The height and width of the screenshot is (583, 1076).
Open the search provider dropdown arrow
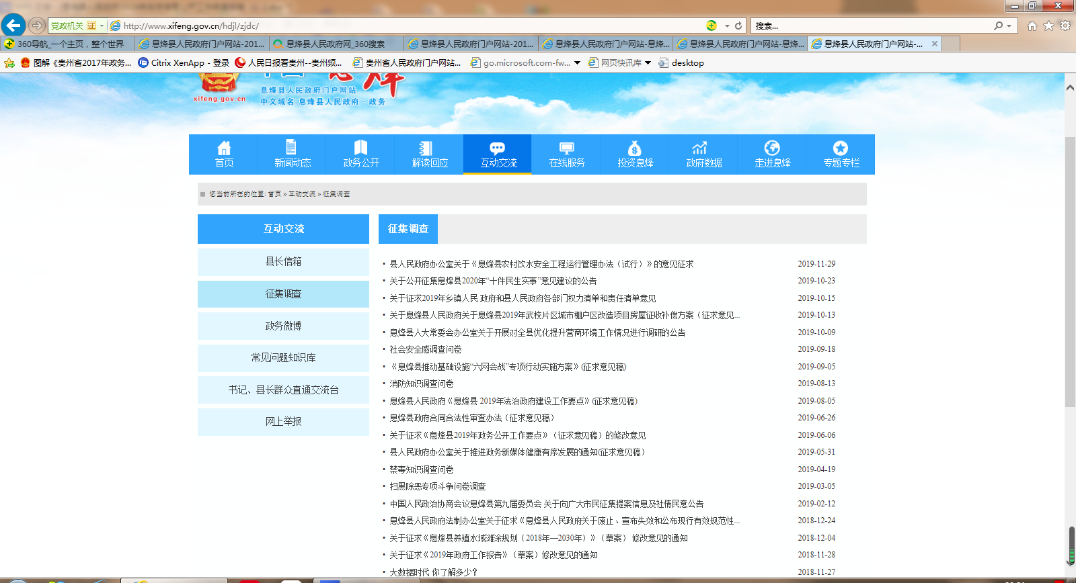tap(1009, 26)
